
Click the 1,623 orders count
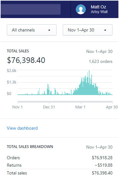tap(101, 61)
